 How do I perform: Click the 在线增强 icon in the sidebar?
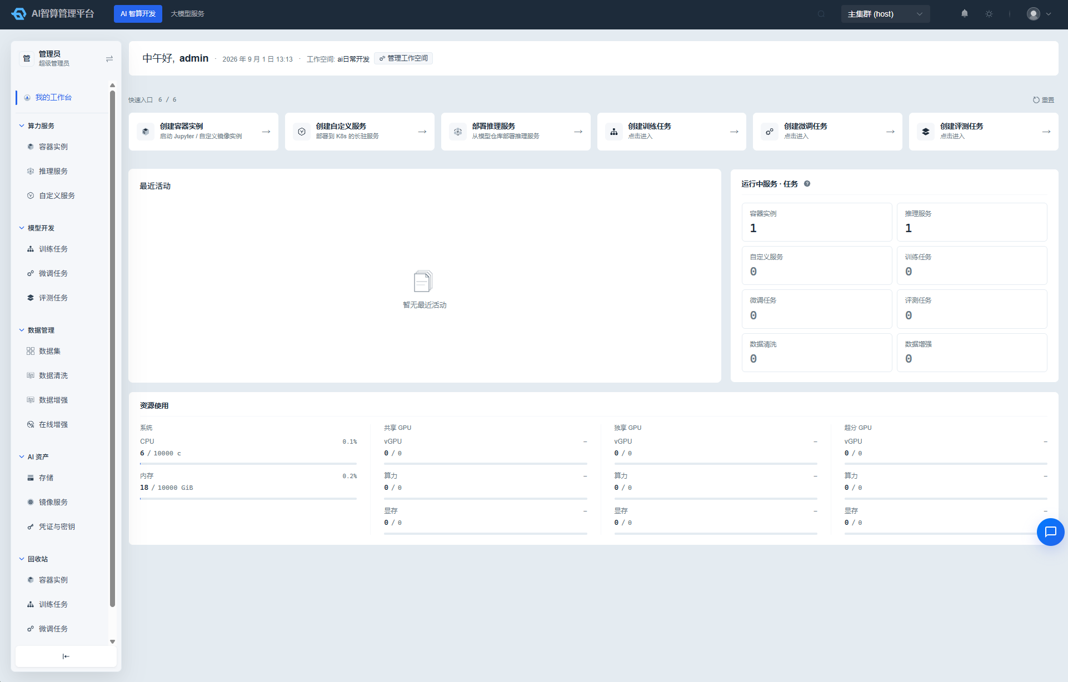pyautogui.click(x=31, y=424)
